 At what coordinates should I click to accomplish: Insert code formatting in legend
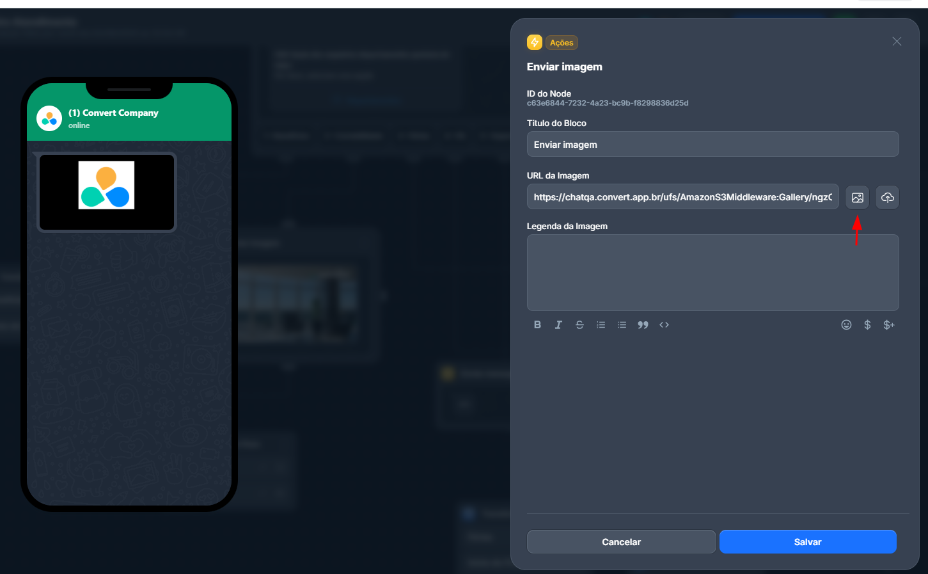pos(664,325)
